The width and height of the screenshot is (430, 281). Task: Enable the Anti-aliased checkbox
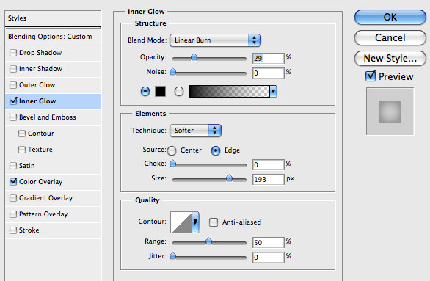click(214, 222)
